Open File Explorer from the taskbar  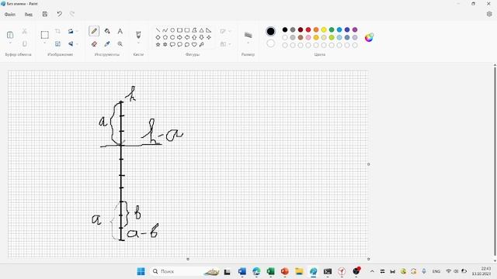pos(299,271)
